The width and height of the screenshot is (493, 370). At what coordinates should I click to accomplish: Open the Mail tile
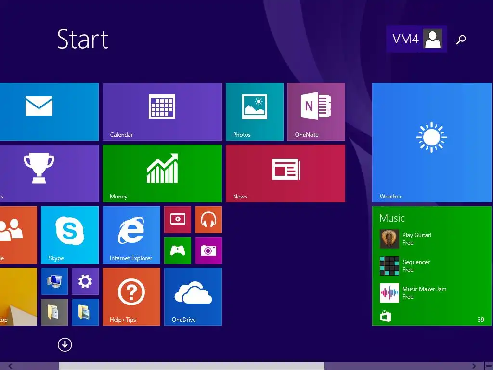point(49,112)
